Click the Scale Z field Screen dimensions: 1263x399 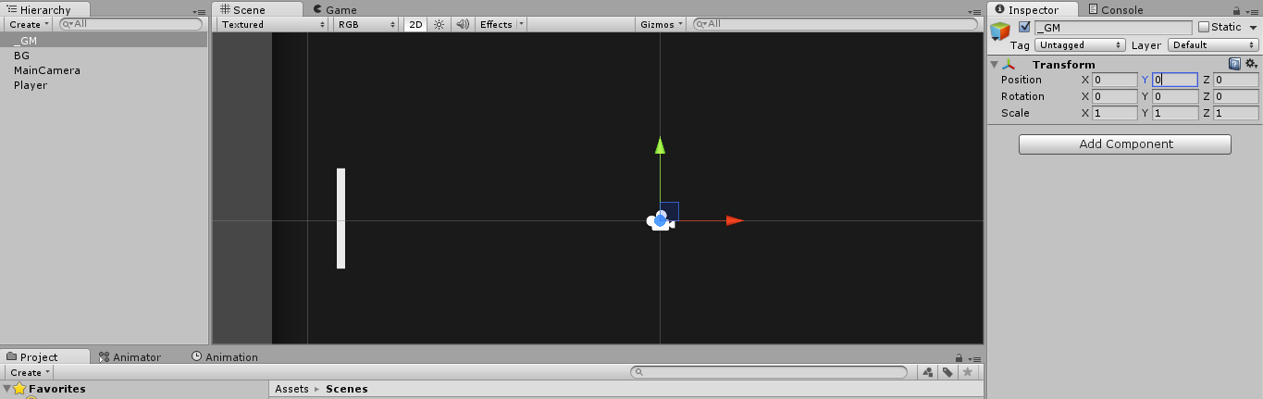[x=1235, y=113]
